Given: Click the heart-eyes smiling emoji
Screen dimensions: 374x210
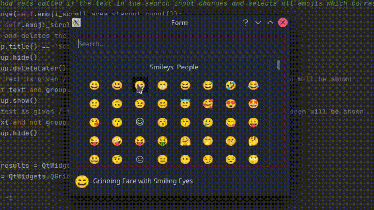Looking at the screenshot, I should [x=231, y=104].
